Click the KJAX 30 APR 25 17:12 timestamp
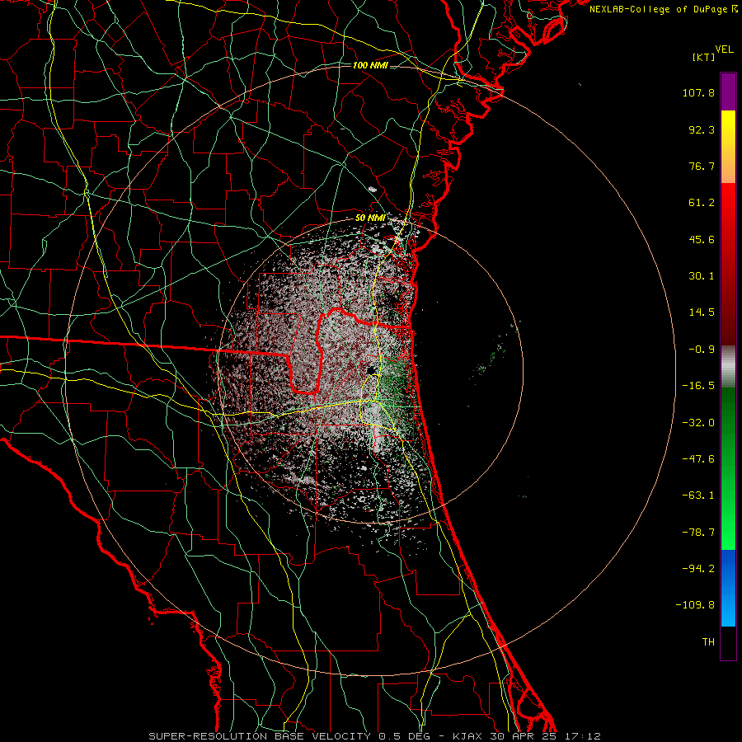This screenshot has height=742, width=742. click(x=527, y=736)
